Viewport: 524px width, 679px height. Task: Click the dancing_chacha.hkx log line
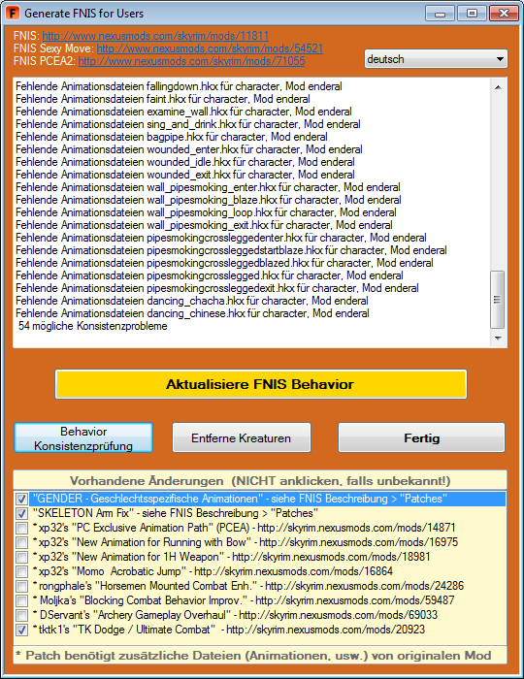[x=192, y=301]
